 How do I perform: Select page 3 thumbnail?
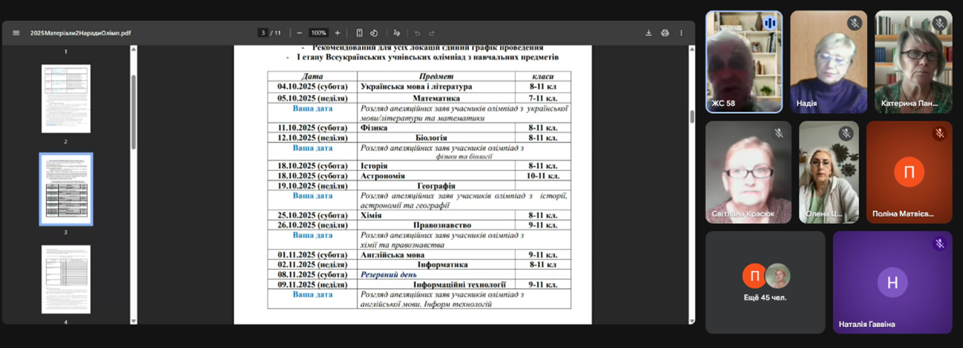click(66, 189)
